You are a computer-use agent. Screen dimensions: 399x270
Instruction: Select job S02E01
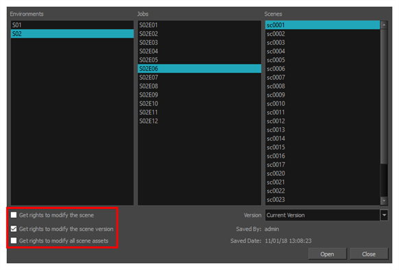(199, 25)
